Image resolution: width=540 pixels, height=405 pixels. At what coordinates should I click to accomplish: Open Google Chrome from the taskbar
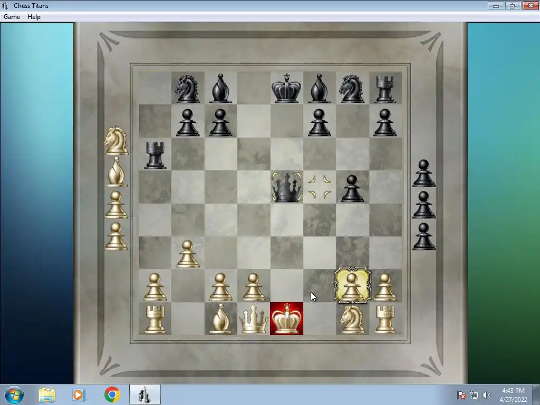click(x=112, y=394)
